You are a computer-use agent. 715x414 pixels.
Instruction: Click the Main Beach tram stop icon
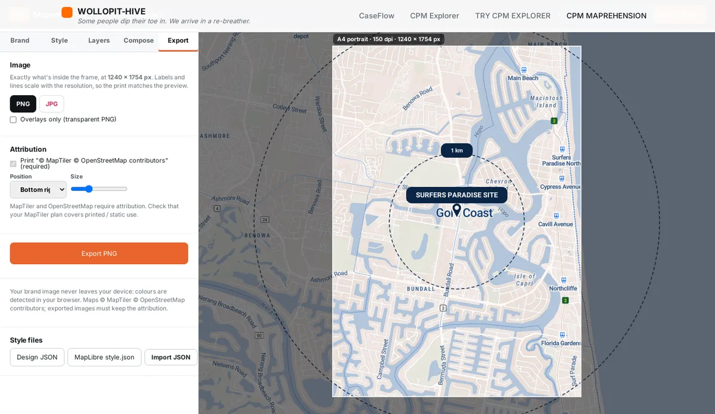point(523,69)
